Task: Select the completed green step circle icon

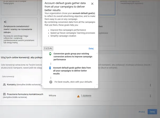Action: click(x=50, y=54)
